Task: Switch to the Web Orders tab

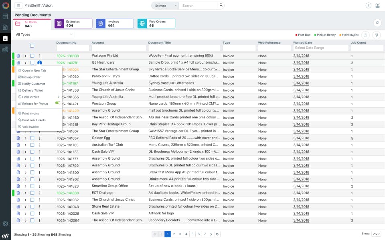Action: [156, 24]
